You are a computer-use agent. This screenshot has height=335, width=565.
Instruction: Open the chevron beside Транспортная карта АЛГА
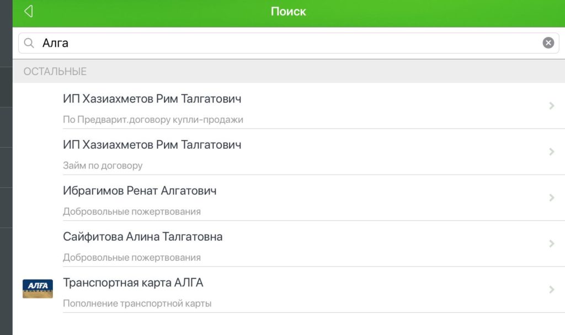(x=551, y=290)
